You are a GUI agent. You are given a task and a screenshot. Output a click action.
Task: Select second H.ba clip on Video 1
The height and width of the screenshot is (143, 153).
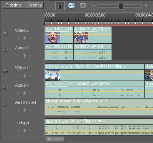click(x=149, y=72)
